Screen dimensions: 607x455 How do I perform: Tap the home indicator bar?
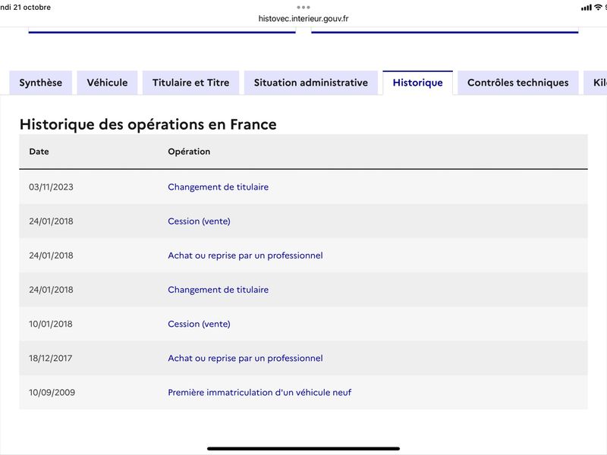[x=303, y=449]
